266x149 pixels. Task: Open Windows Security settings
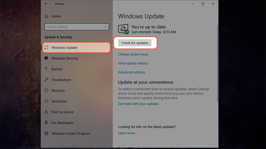pos(65,58)
